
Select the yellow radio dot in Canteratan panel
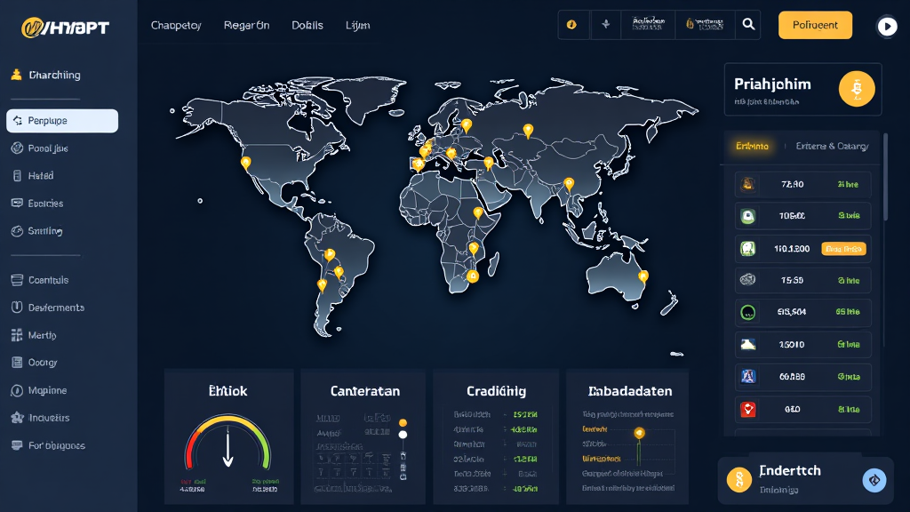coord(403,422)
